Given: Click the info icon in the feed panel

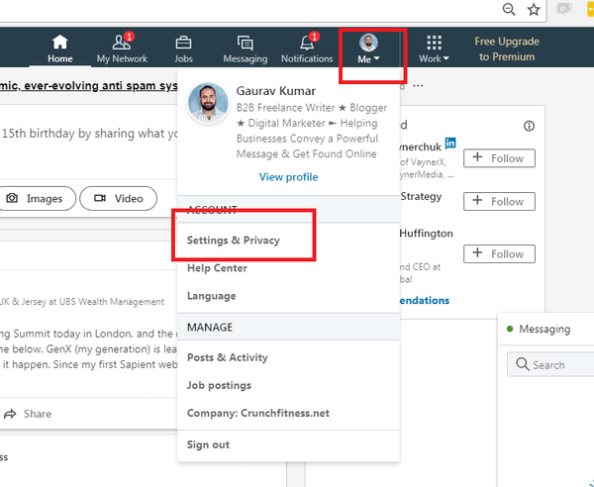Looking at the screenshot, I should click(x=529, y=126).
